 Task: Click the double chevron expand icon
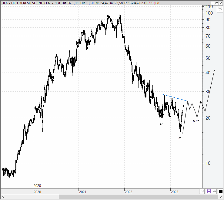(202, 192)
